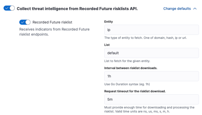This screenshot has width=202, height=115.
Task: Click into the List input field
Action: tap(151, 53)
